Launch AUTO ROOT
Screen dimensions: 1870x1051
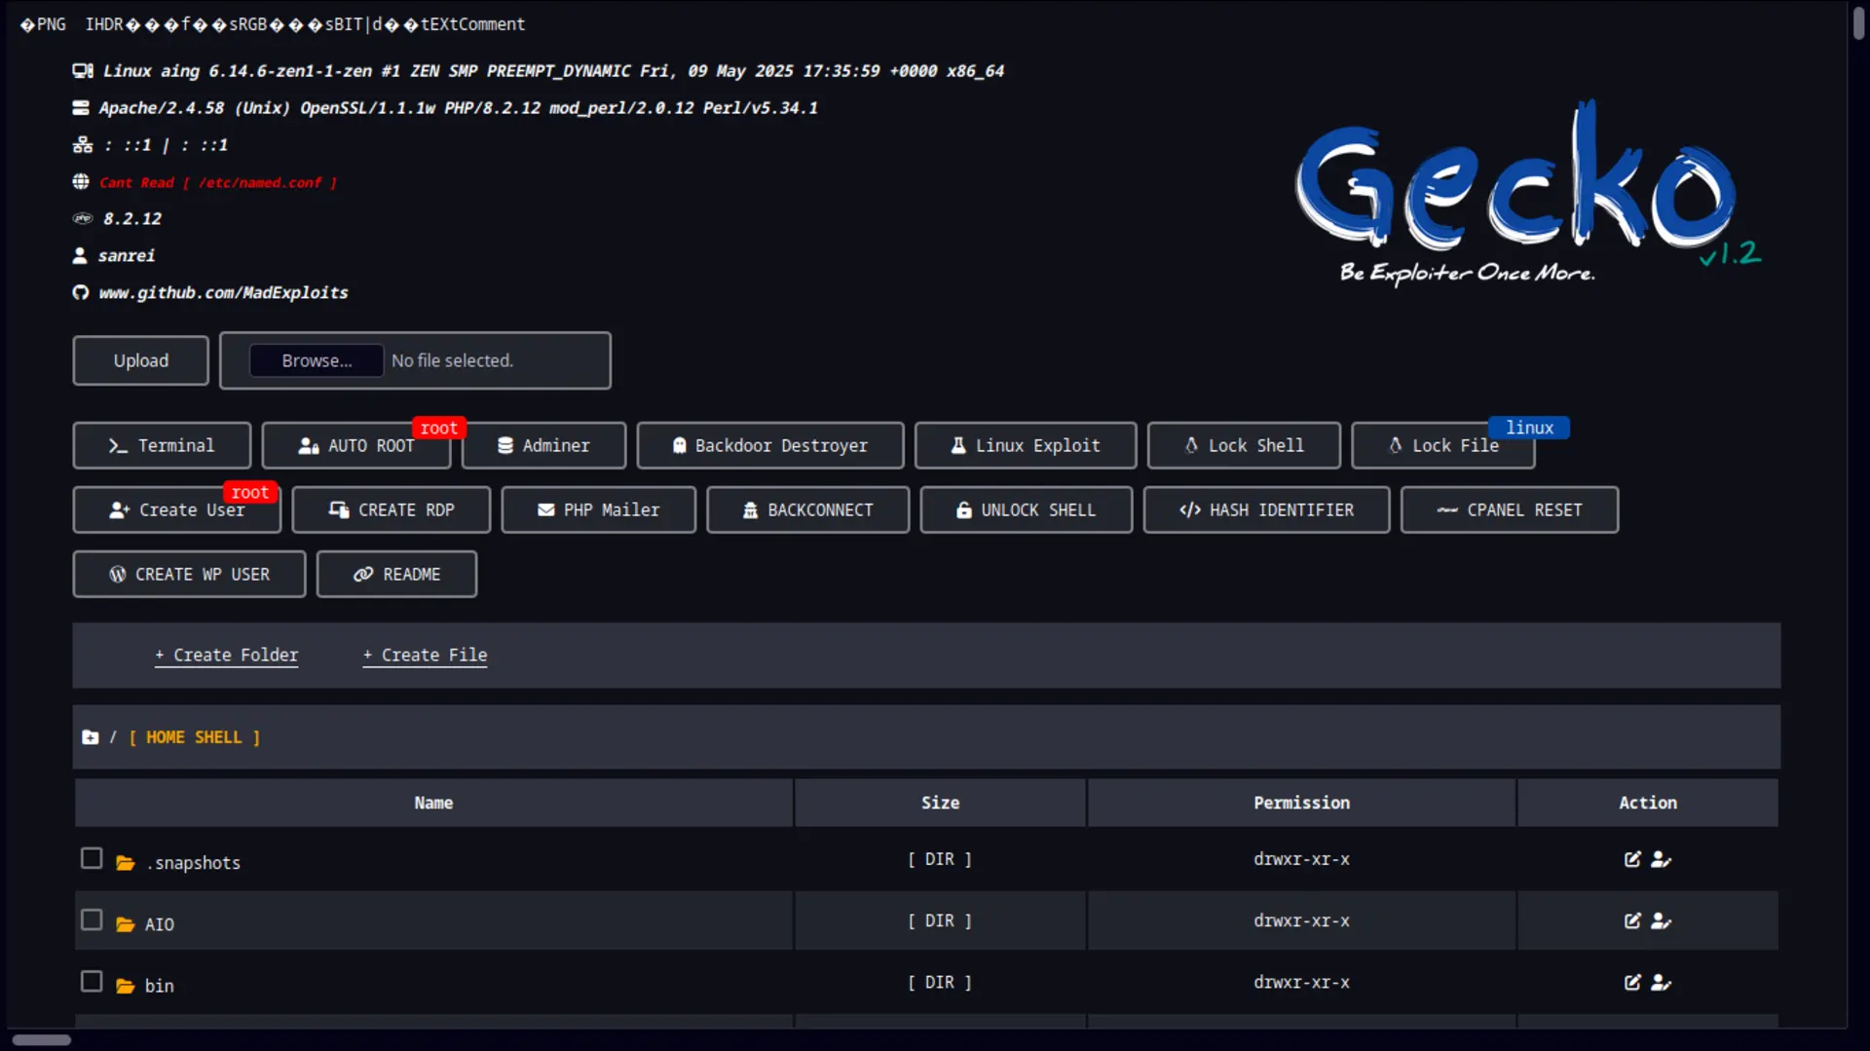pyautogui.click(x=356, y=445)
